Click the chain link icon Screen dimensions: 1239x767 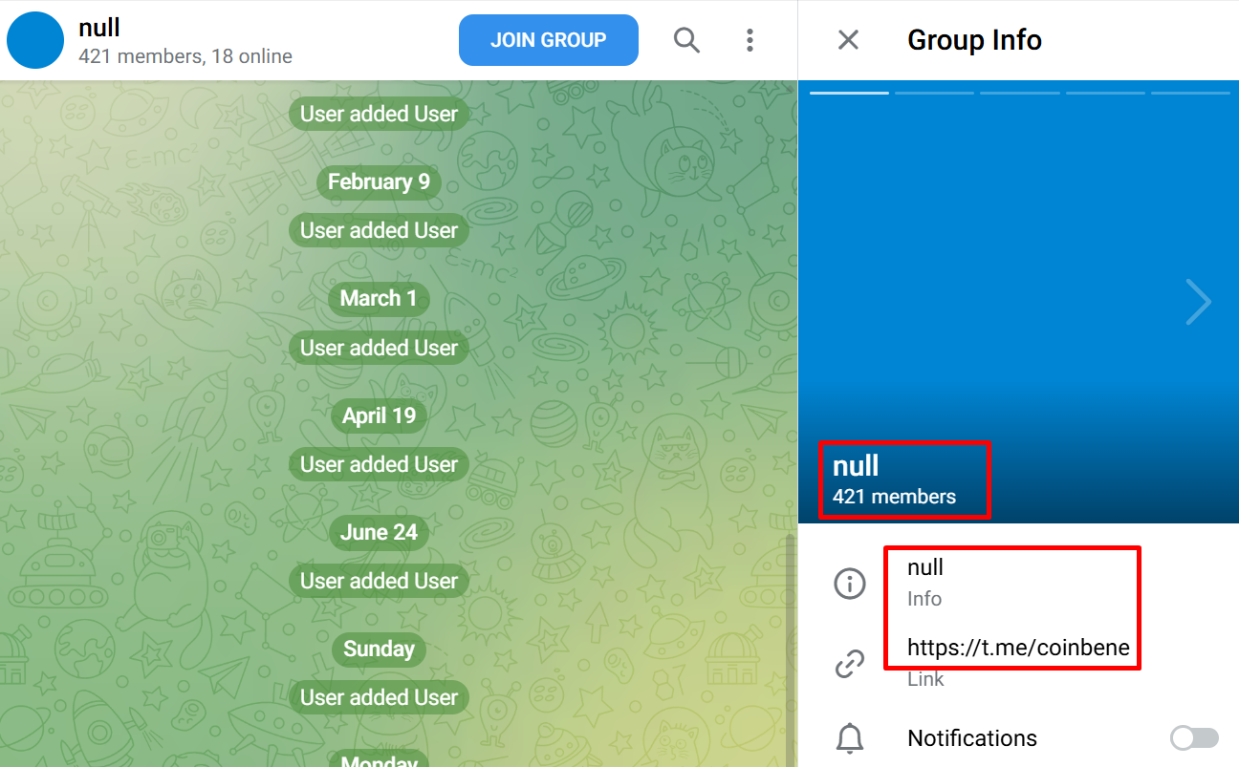pos(850,663)
